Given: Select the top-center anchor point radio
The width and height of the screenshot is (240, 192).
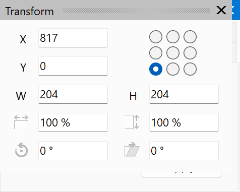Looking at the screenshot, I should (x=173, y=37).
